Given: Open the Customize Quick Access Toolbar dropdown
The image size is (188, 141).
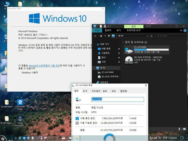Looking at the screenshot, I should point(108,26).
